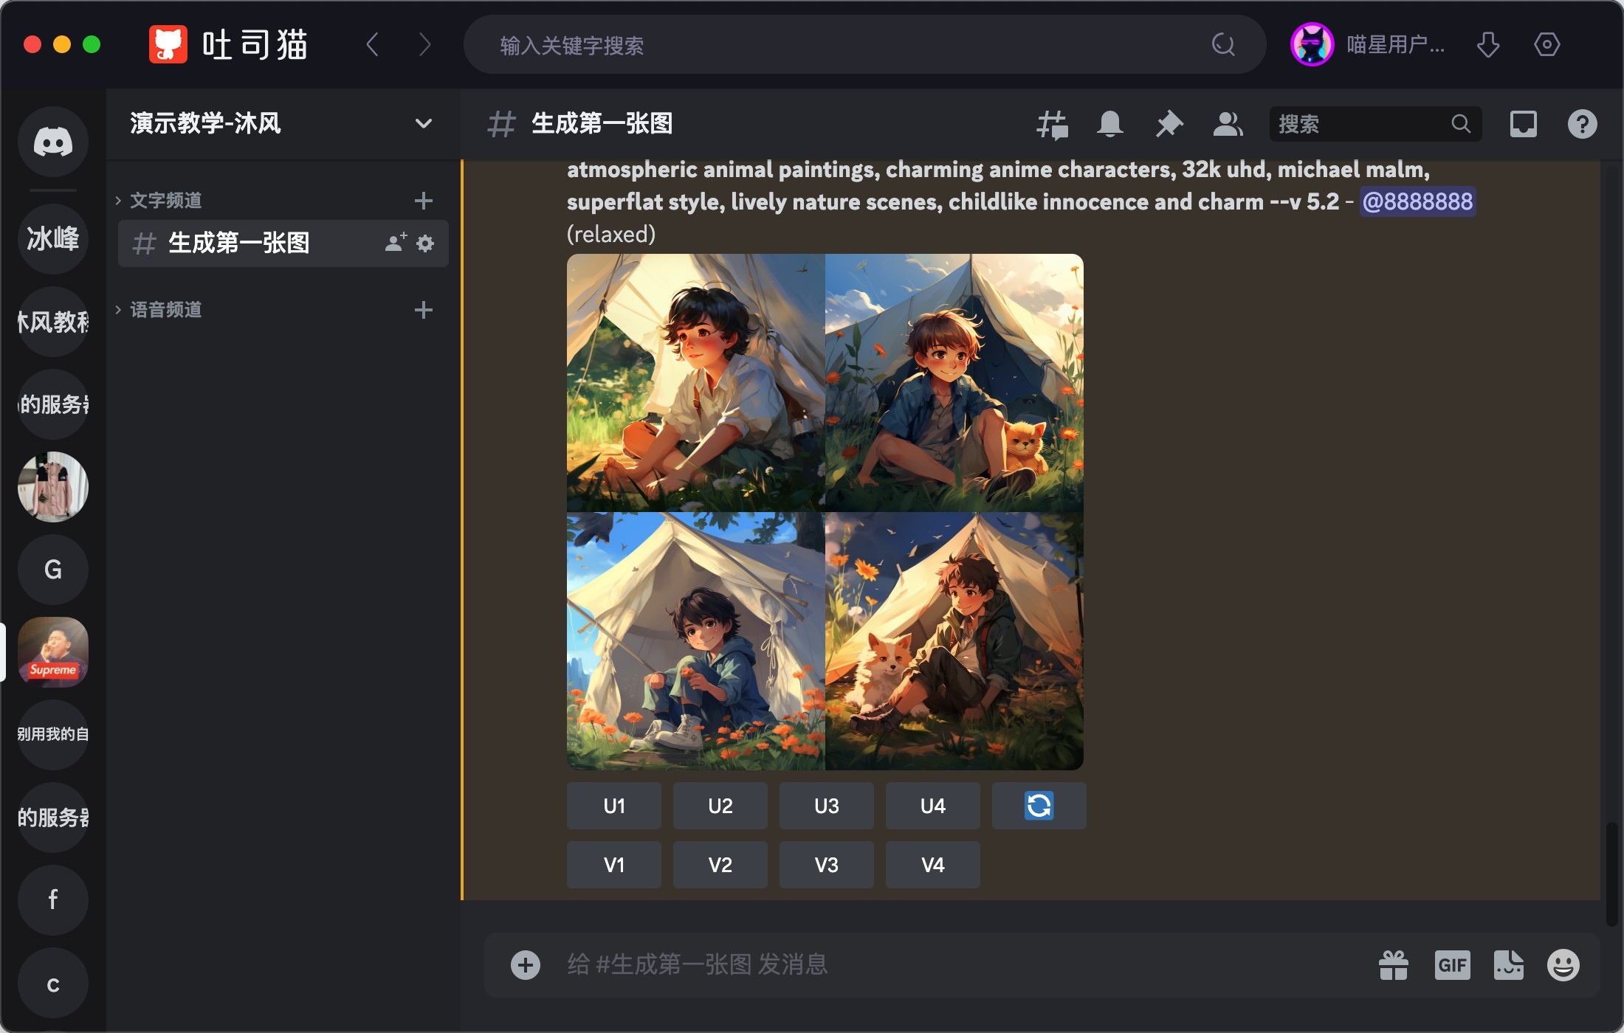Open Discord home direct messages icon
Image resolution: width=1624 pixels, height=1033 pixels.
tap(52, 142)
